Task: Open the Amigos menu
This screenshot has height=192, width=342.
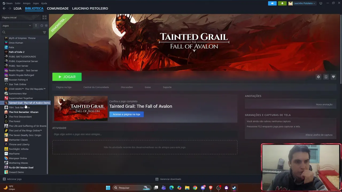Action: 27,3
